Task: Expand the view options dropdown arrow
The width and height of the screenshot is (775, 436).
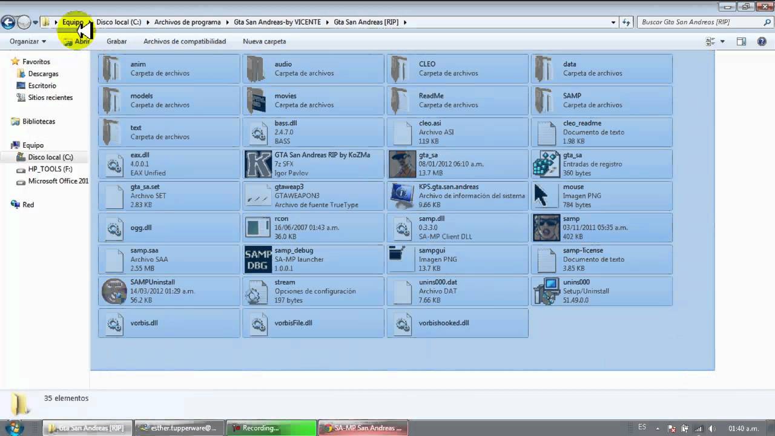Action: point(722,41)
